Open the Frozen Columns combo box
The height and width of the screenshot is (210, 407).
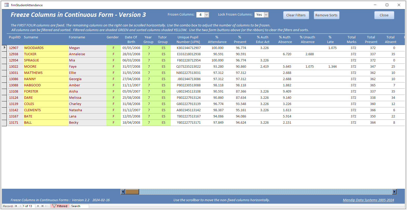pos(207,15)
